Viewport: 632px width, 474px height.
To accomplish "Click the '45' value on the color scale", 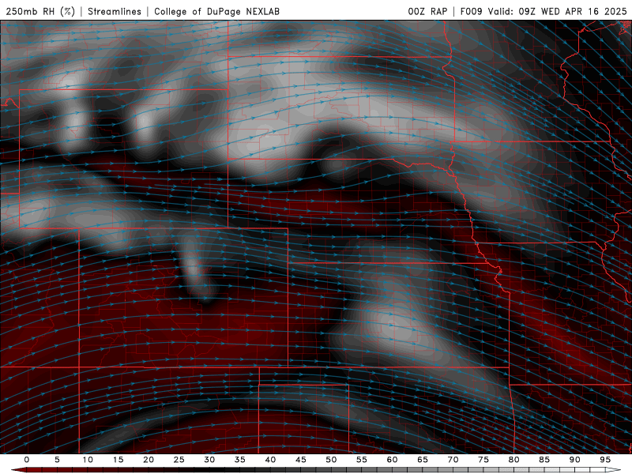I will coord(301,460).
